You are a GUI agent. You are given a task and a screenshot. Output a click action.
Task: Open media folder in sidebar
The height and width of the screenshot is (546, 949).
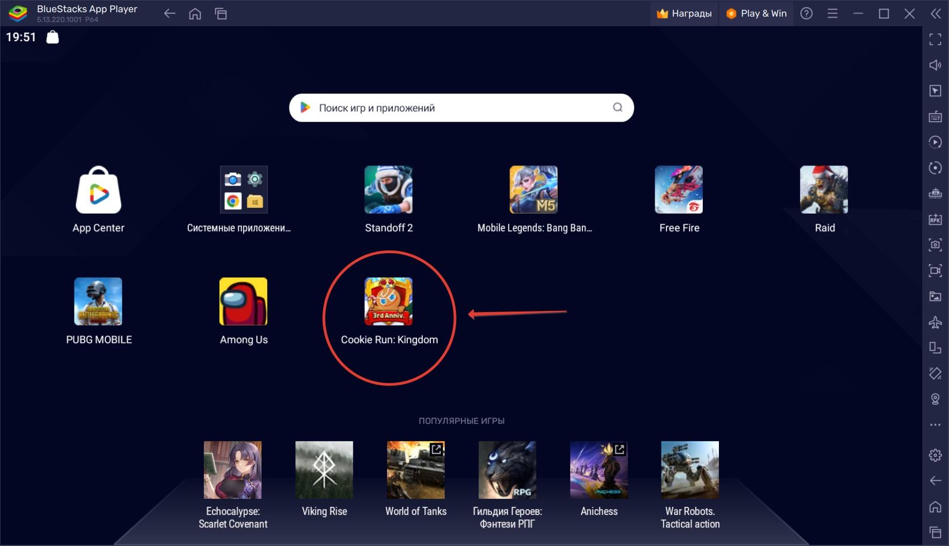(935, 296)
